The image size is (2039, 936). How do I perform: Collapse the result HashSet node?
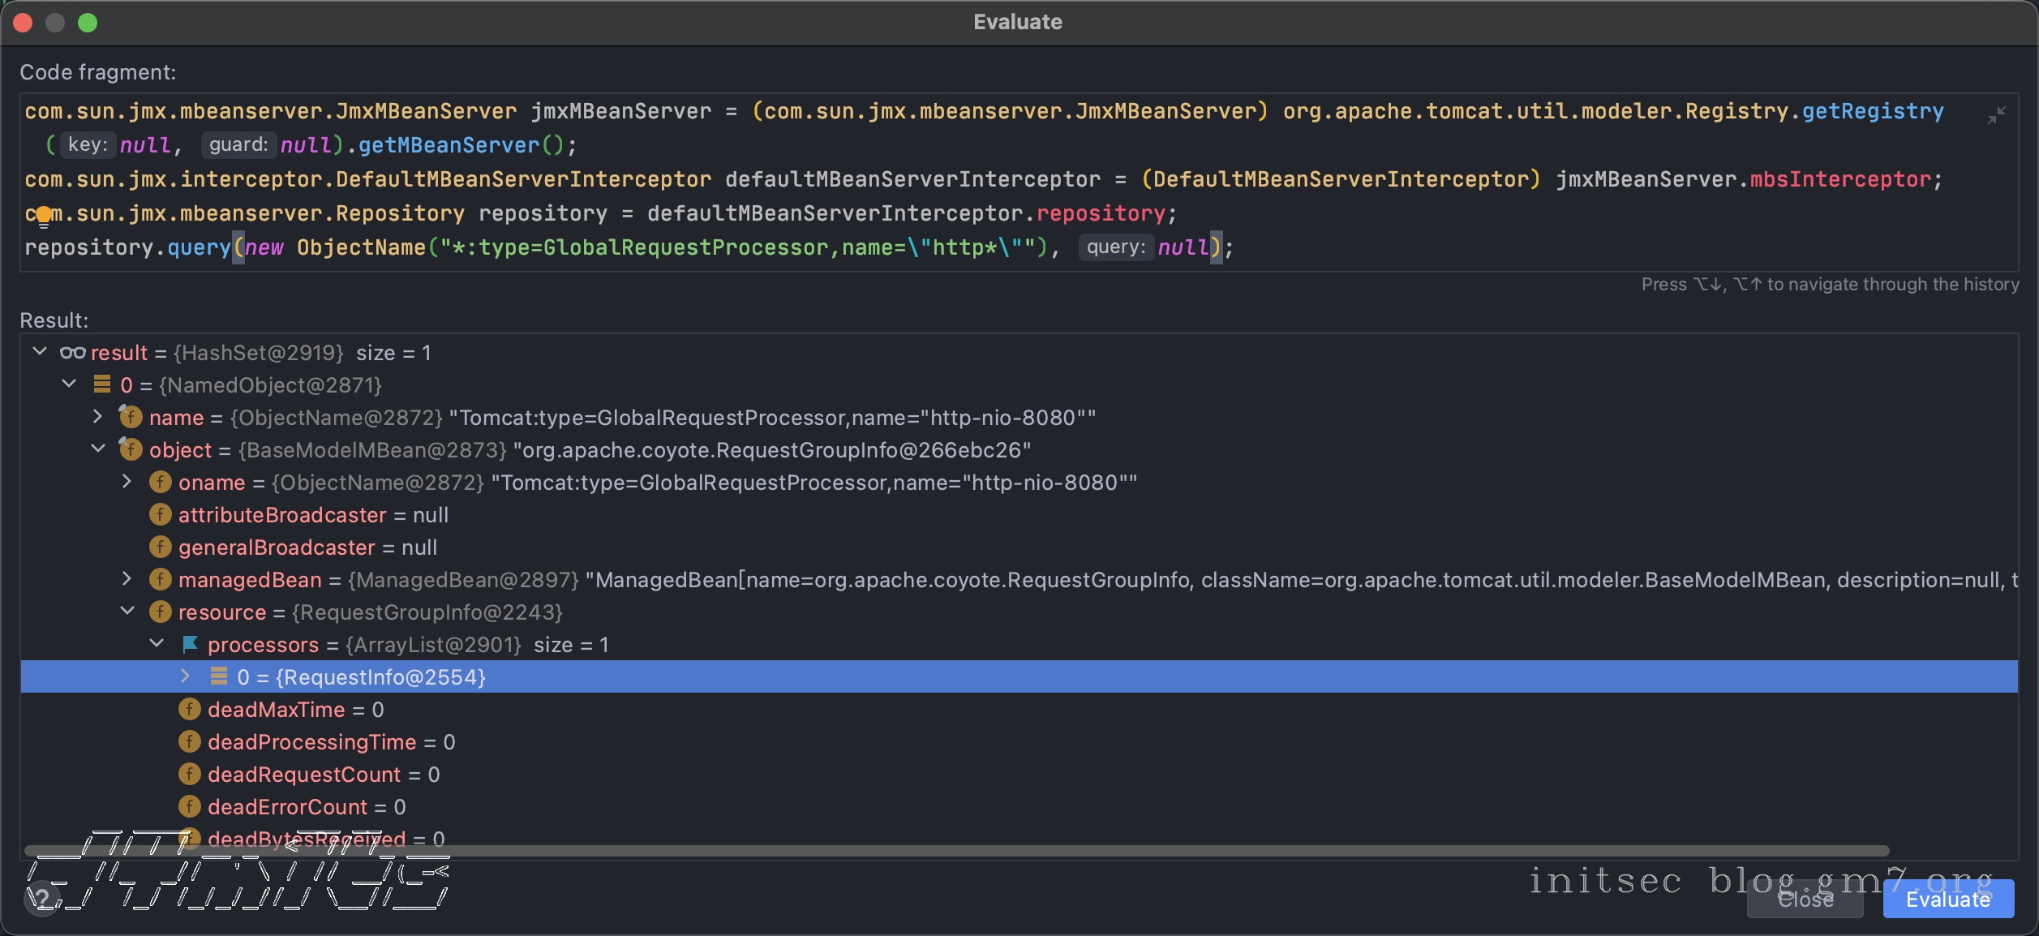39,352
